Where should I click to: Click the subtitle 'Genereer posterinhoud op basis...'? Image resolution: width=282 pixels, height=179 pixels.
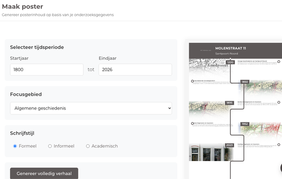(58, 15)
